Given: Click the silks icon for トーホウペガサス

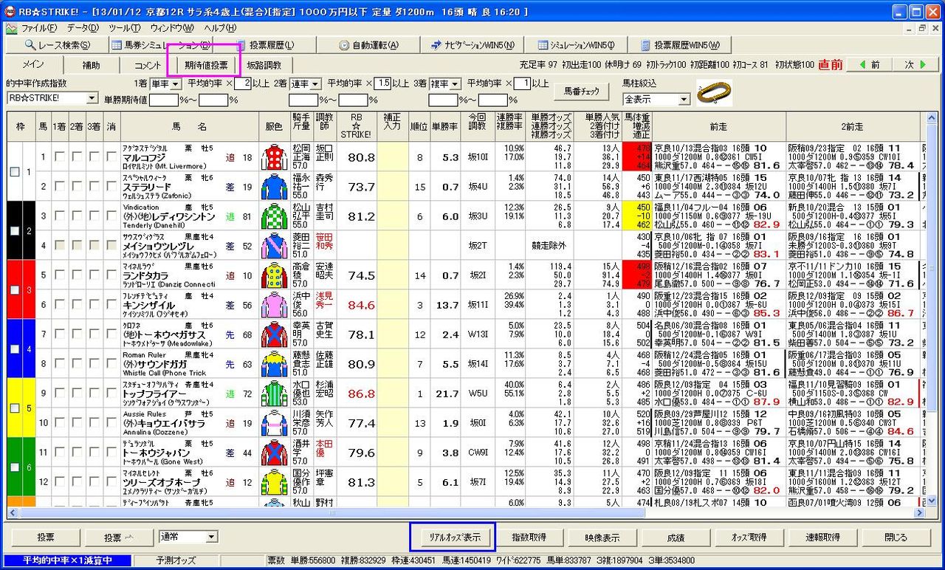Looking at the screenshot, I should pos(274,334).
